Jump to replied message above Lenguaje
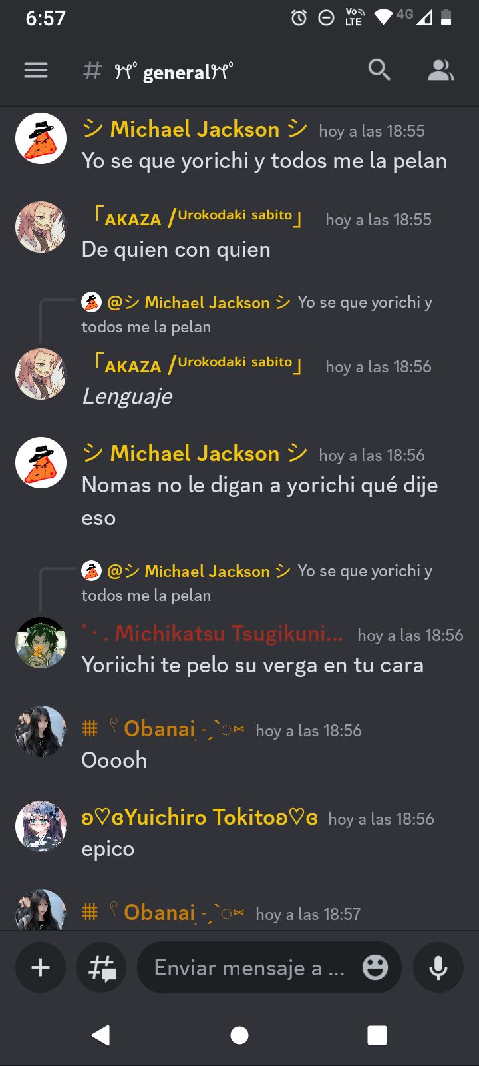 [257, 314]
